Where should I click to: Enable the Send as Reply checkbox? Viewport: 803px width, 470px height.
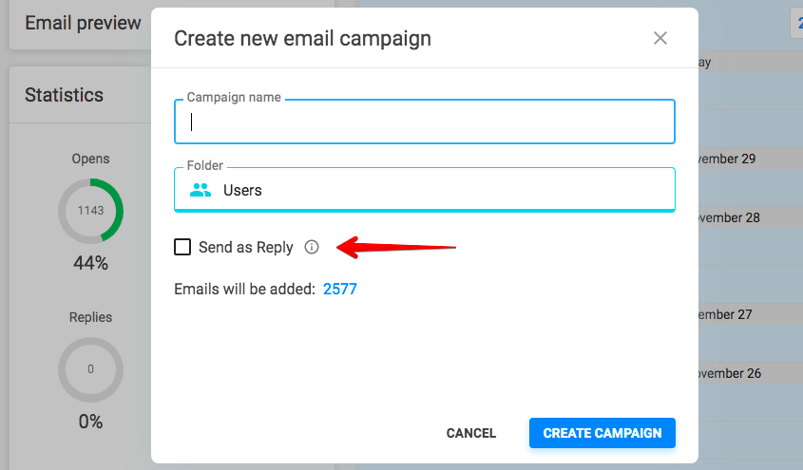[182, 247]
